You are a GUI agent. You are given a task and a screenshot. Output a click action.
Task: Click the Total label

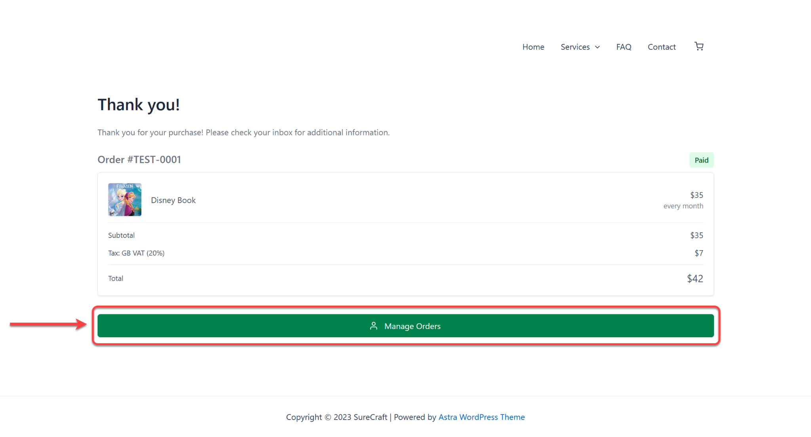tap(116, 278)
